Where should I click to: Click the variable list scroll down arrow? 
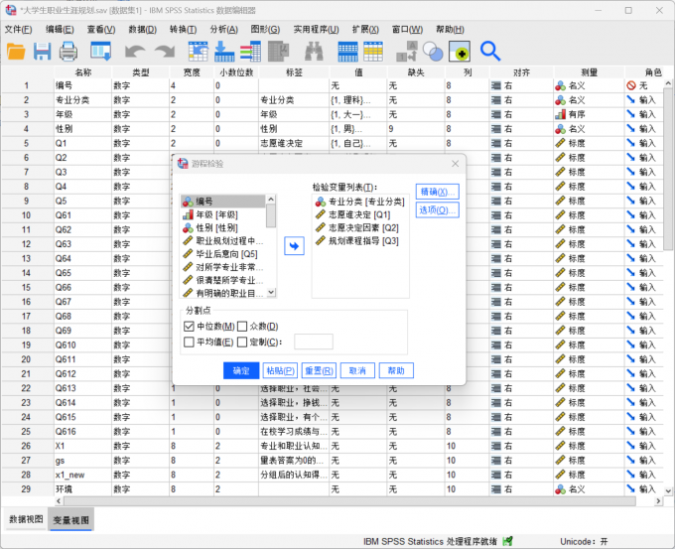point(271,293)
